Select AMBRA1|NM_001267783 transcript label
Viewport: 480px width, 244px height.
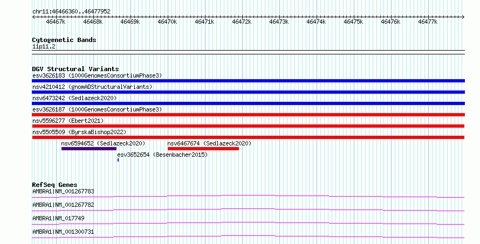63,191
